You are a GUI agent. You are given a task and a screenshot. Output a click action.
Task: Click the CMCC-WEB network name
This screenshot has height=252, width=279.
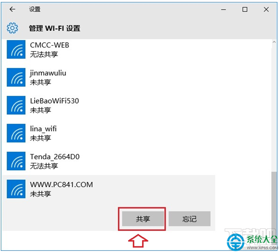click(x=49, y=45)
